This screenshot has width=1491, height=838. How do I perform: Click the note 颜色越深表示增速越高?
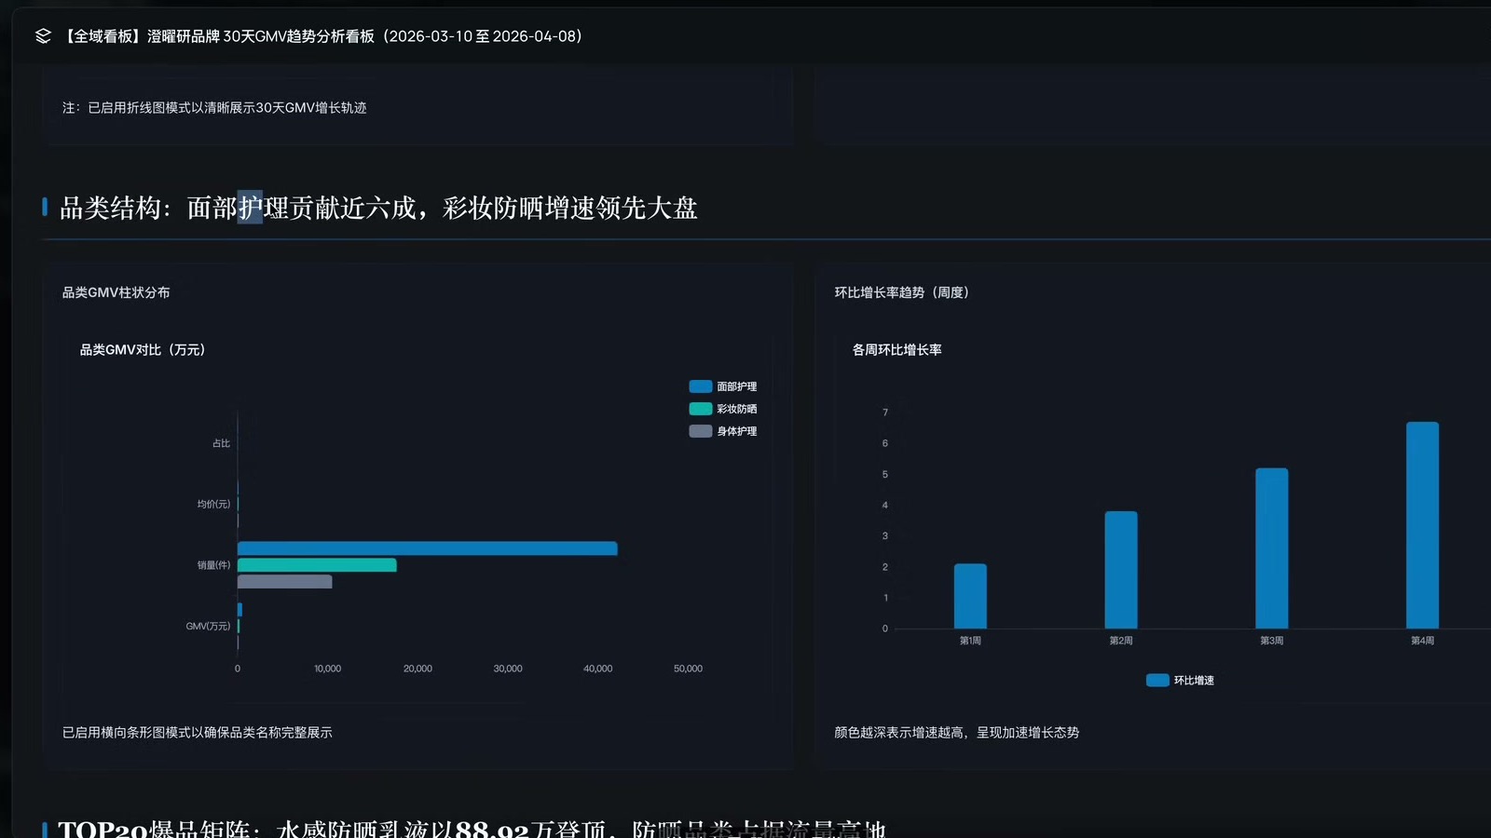click(x=956, y=733)
